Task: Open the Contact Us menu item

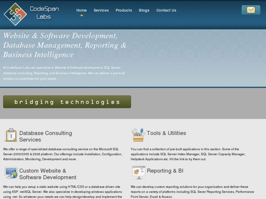Action: (166, 10)
